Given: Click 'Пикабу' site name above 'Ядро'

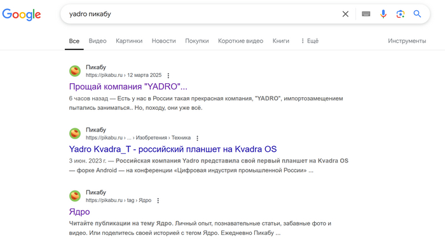Looking at the screenshot, I should click(x=96, y=192).
